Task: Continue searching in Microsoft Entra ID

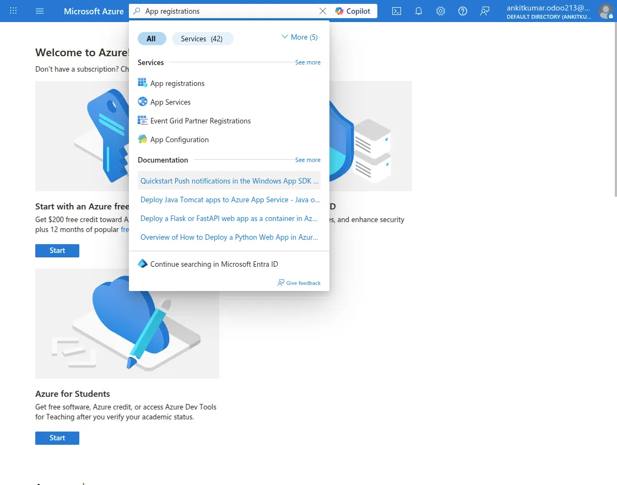Action: click(215, 264)
